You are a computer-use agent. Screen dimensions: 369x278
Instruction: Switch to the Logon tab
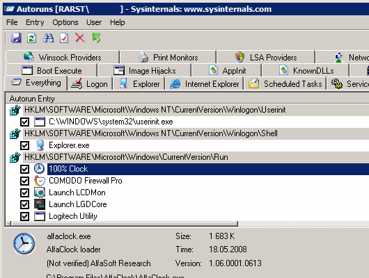(x=89, y=83)
